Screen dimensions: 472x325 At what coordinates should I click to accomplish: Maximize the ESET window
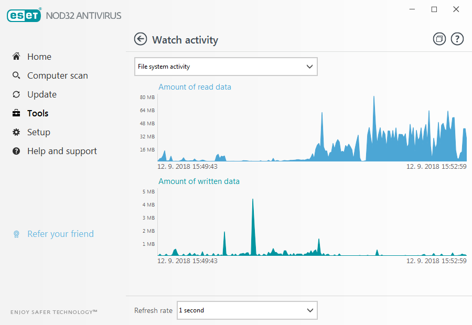434,9
